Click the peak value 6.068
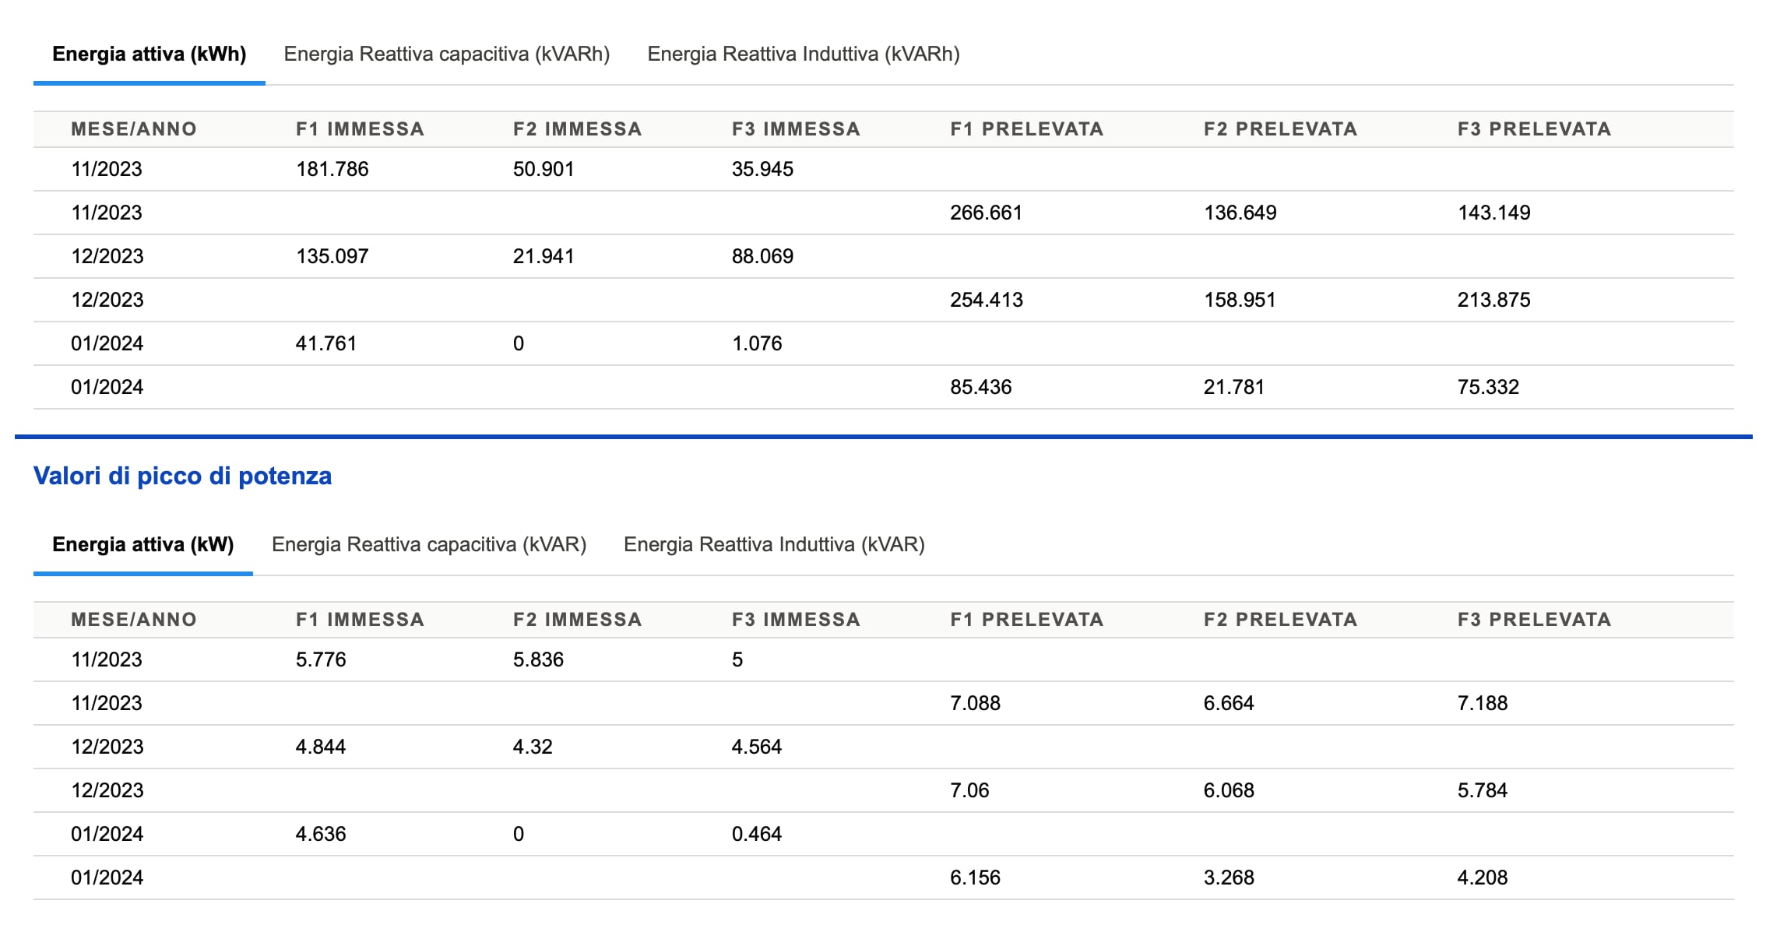Viewport: 1766px width, 925px height. click(x=1229, y=790)
